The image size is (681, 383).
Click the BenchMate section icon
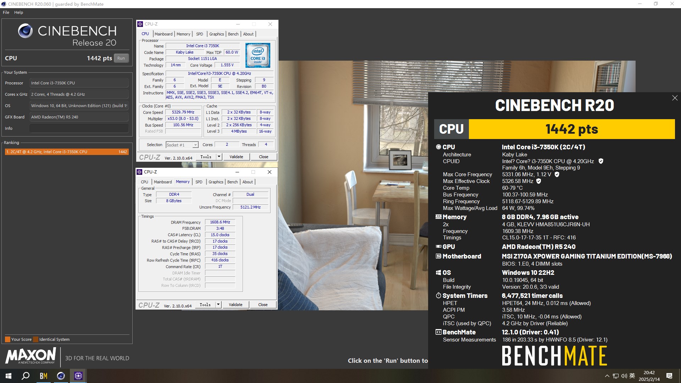438,332
